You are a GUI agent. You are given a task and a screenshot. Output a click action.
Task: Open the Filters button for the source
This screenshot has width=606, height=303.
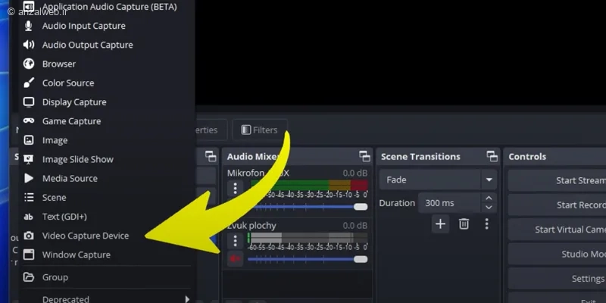coord(259,130)
